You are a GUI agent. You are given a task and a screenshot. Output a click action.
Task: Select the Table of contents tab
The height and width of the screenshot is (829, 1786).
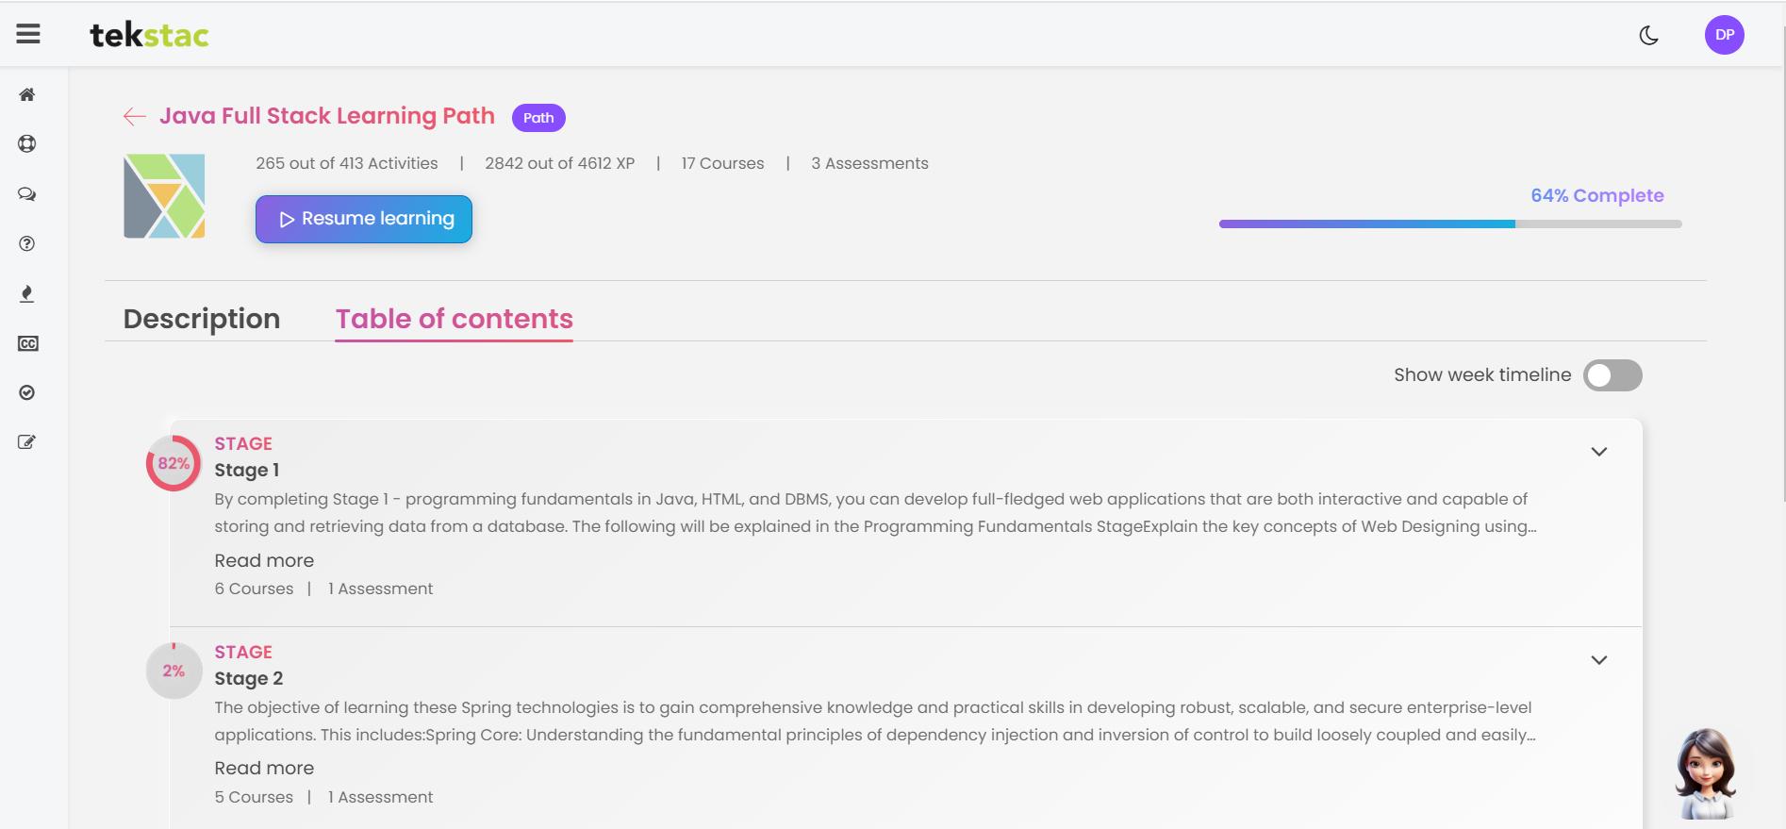(454, 319)
